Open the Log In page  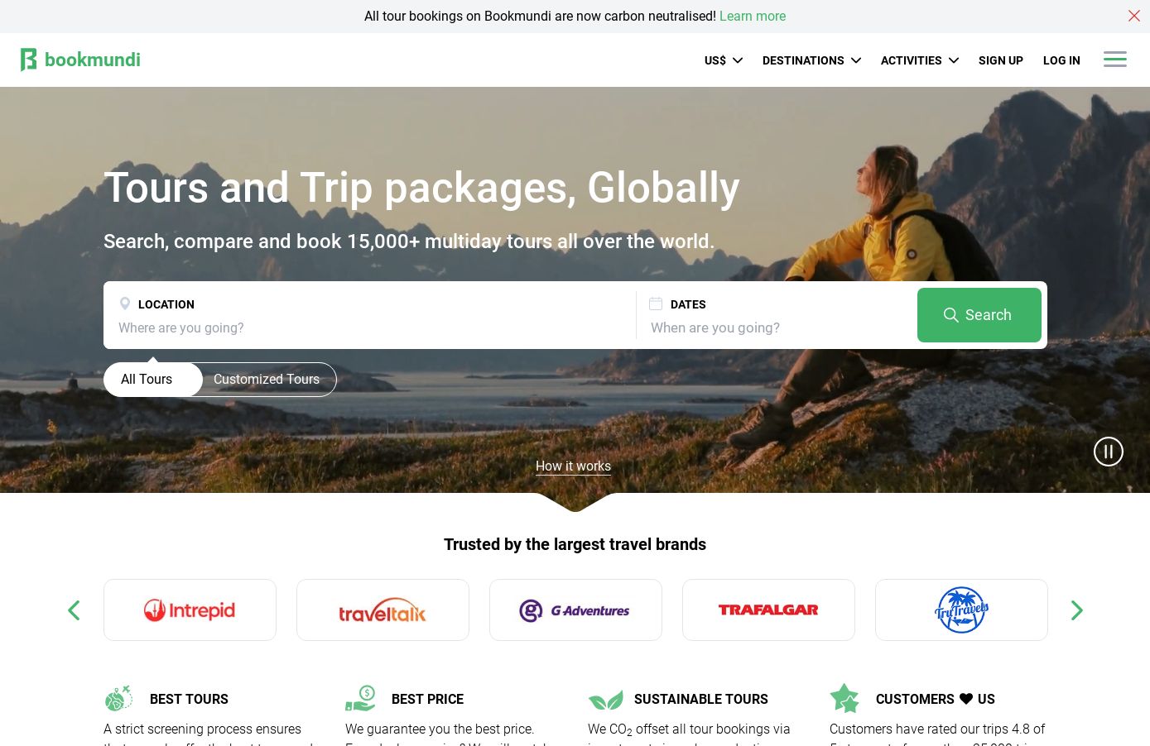click(1061, 60)
